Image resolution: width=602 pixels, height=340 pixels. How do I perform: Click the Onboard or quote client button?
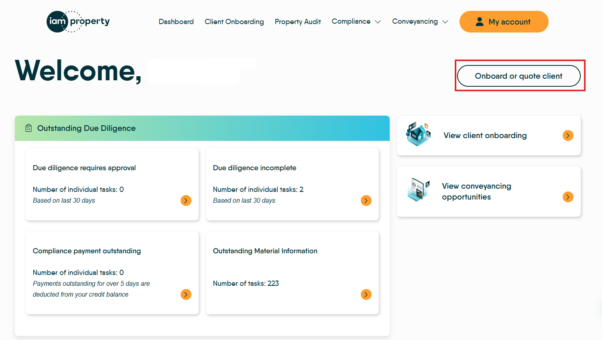[x=519, y=75]
